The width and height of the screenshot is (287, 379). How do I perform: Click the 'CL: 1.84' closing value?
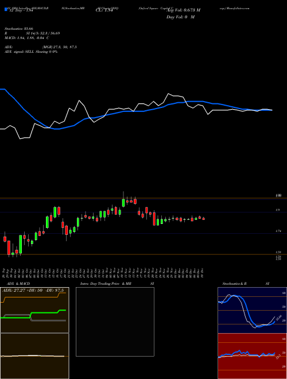pyautogui.click(x=104, y=10)
